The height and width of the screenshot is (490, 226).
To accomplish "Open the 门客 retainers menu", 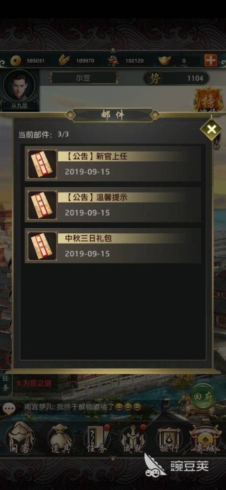I will click(x=20, y=438).
